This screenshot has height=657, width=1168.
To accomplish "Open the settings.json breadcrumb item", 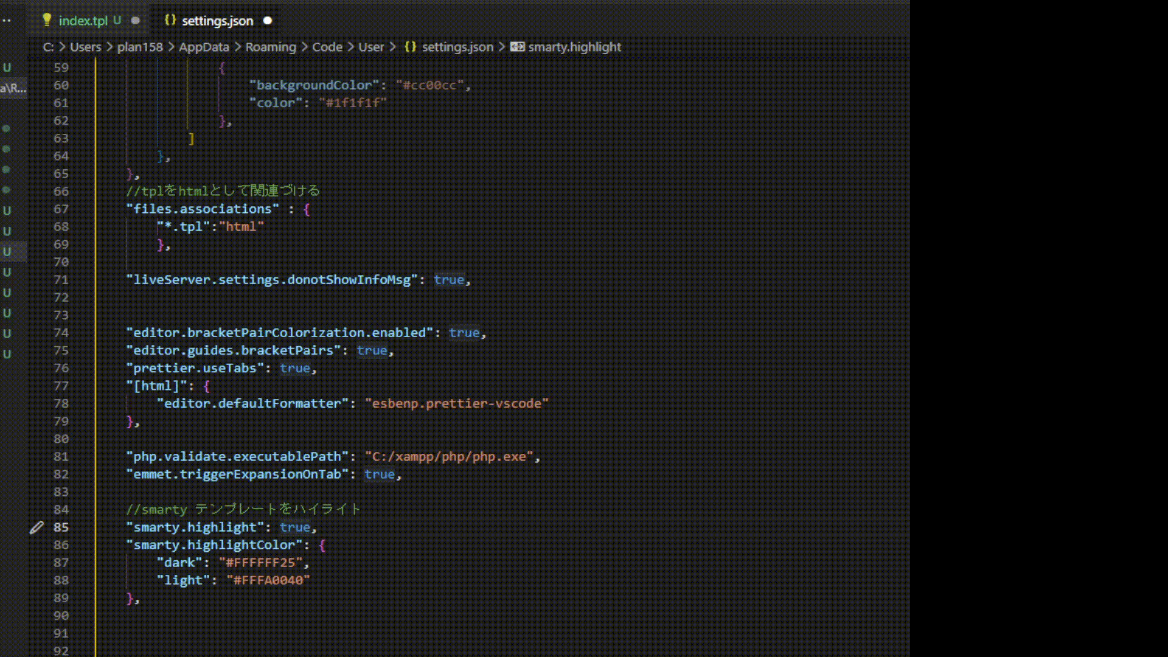I will pyautogui.click(x=450, y=47).
